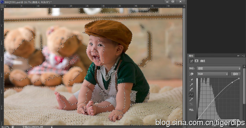Select the 属性 properties panel tab
The image size is (246, 128).
point(191,56)
